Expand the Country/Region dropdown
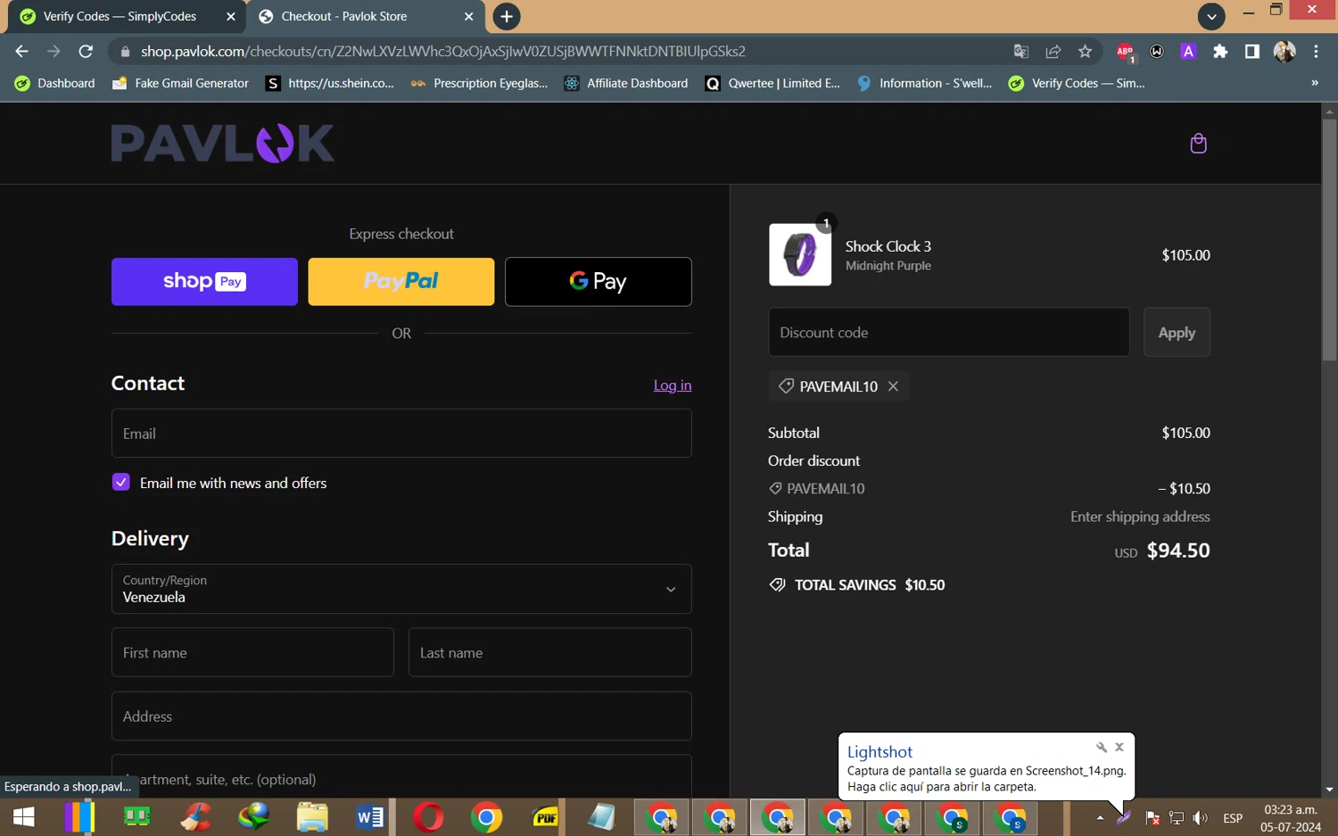The image size is (1338, 836). pyautogui.click(x=401, y=589)
